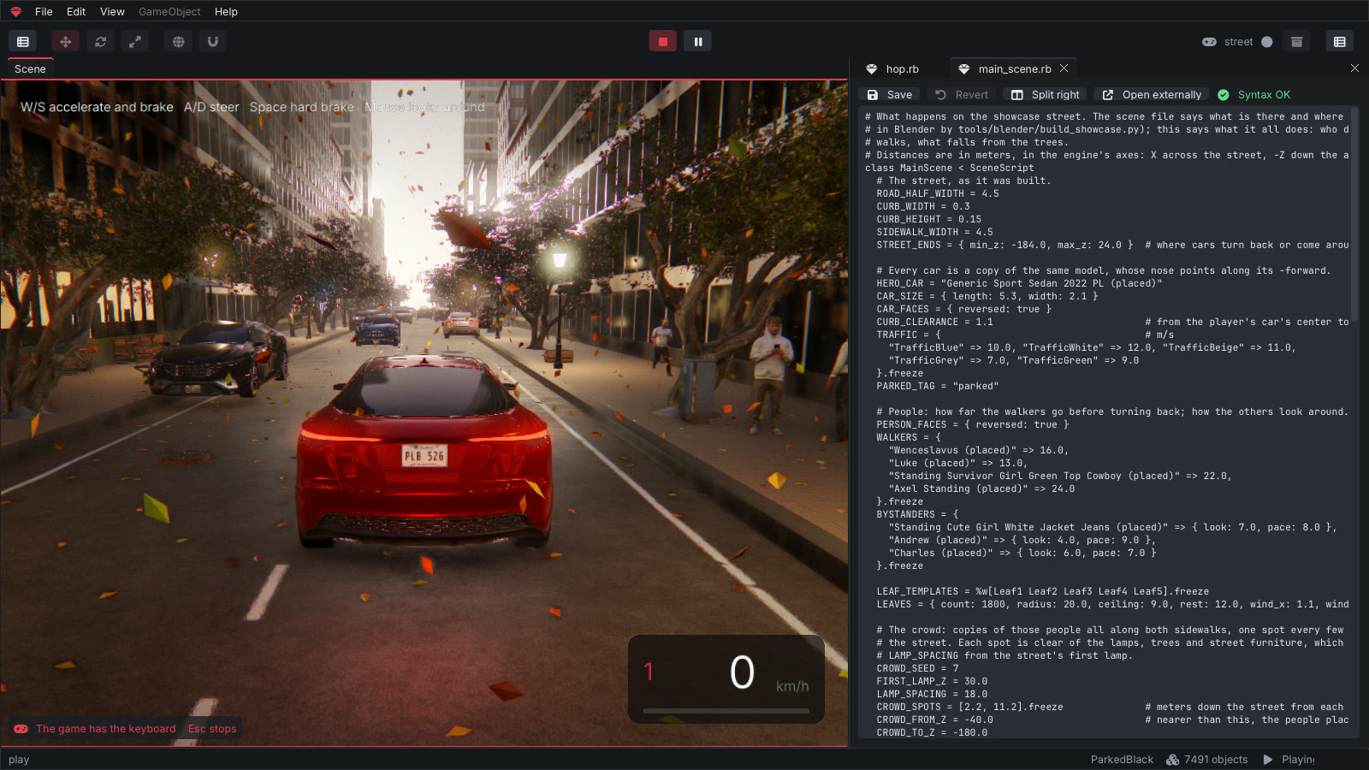Click the grey circle toggle beside street
Image resolution: width=1369 pixels, height=770 pixels.
1267,42
